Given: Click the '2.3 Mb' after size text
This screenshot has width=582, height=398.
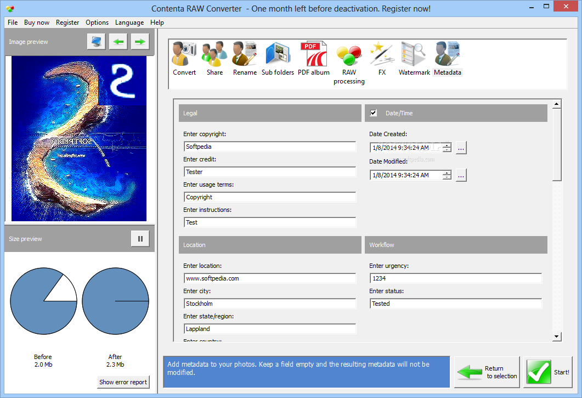Looking at the screenshot, I should (115, 365).
